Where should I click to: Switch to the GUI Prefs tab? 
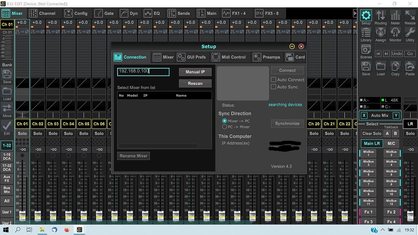tap(192, 57)
